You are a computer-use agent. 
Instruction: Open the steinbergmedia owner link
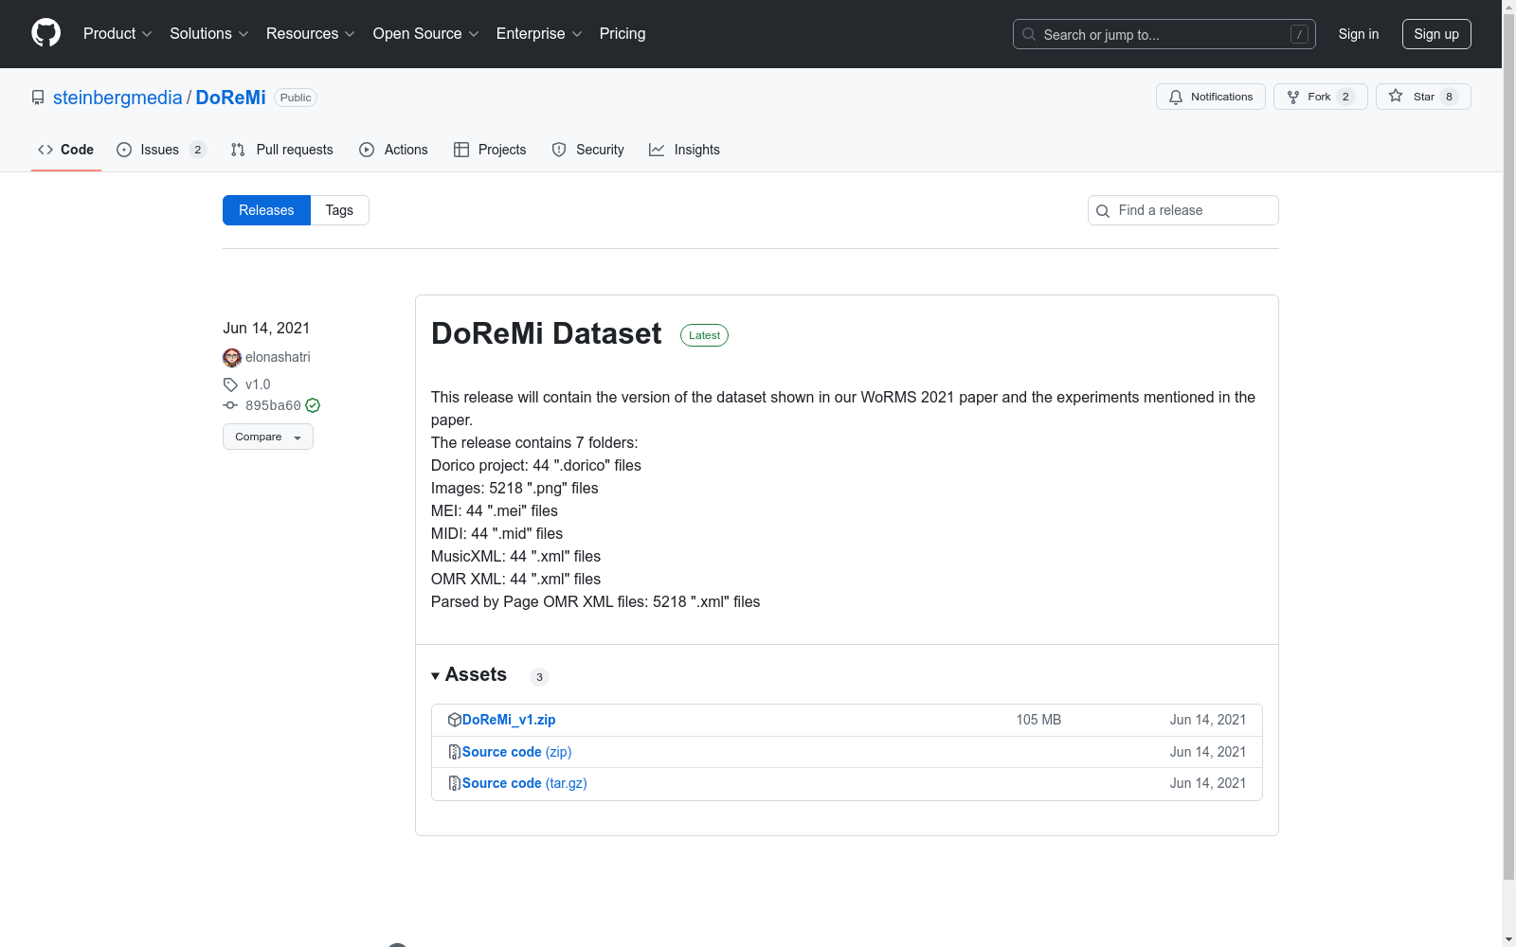pos(117,98)
